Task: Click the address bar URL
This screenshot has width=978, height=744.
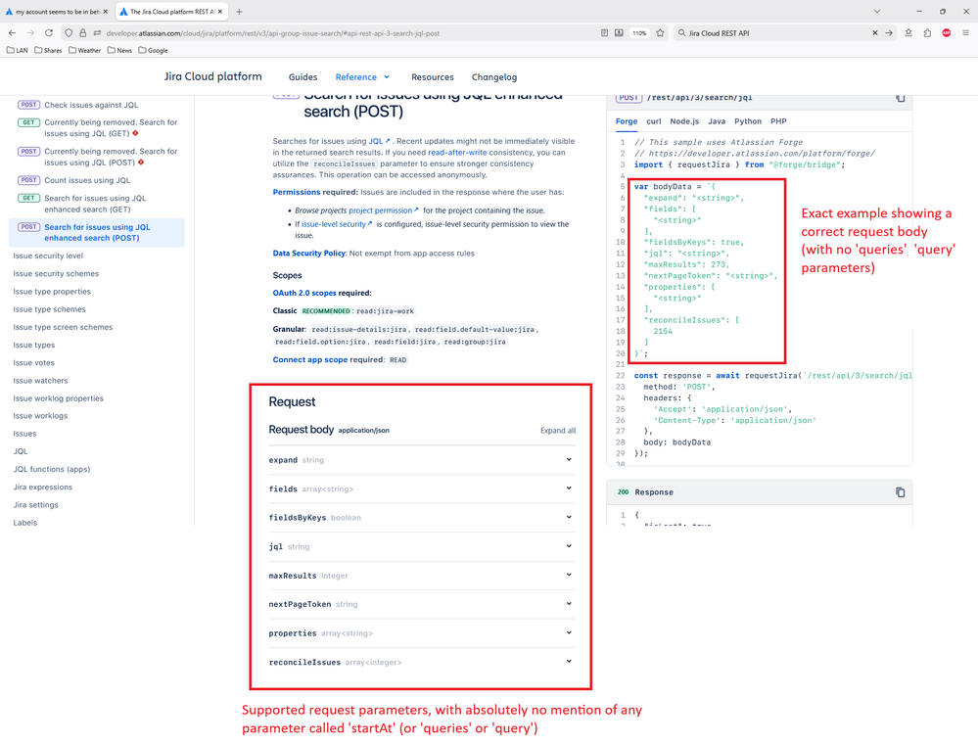Action: tap(272, 33)
